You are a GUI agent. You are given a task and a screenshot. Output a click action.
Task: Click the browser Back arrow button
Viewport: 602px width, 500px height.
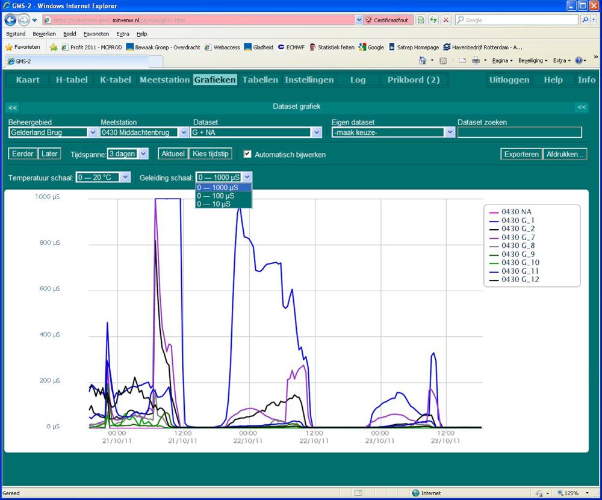(11, 20)
